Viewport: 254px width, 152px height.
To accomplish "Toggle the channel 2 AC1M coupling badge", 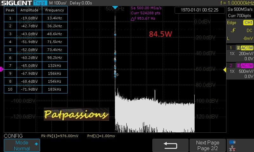I will 247,66.
